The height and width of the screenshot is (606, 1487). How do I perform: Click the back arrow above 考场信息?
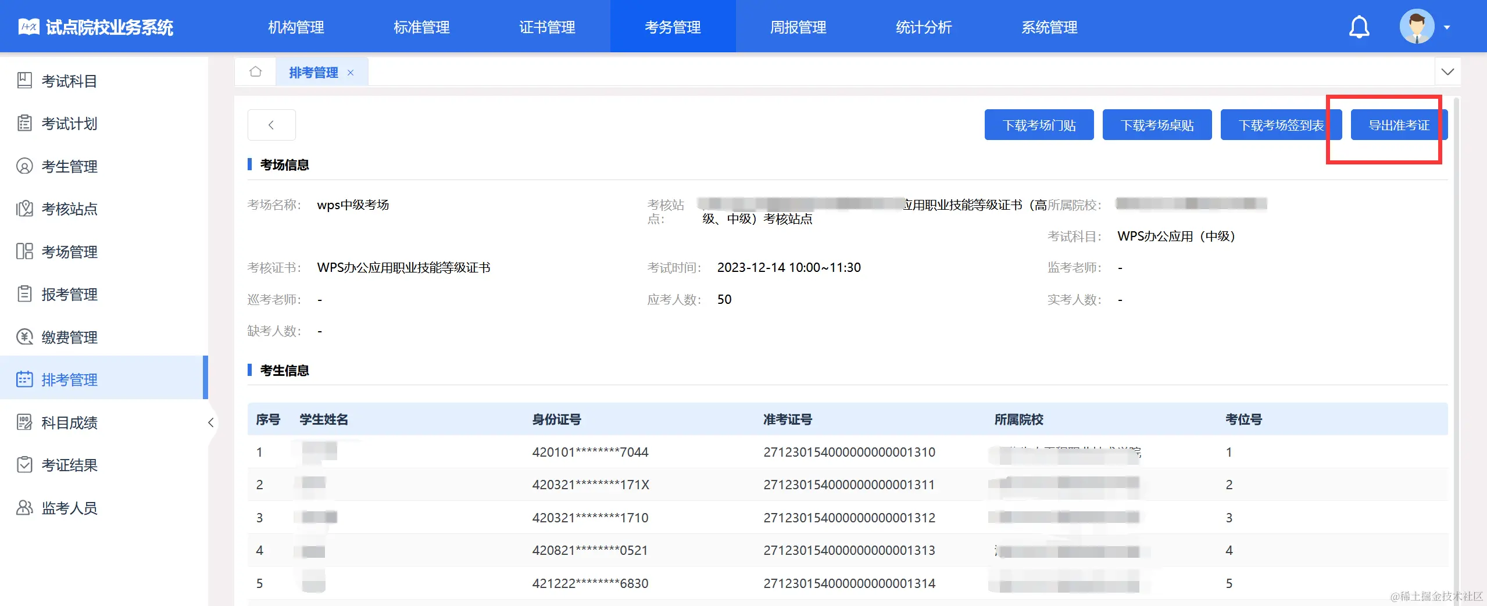tap(271, 124)
